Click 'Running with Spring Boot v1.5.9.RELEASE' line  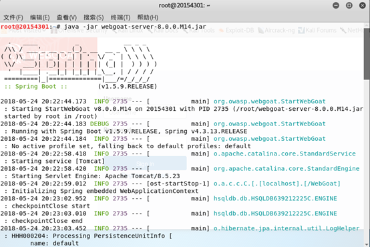tap(126, 132)
